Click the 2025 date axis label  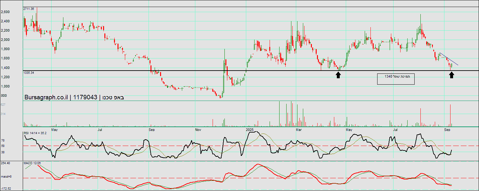(250, 130)
